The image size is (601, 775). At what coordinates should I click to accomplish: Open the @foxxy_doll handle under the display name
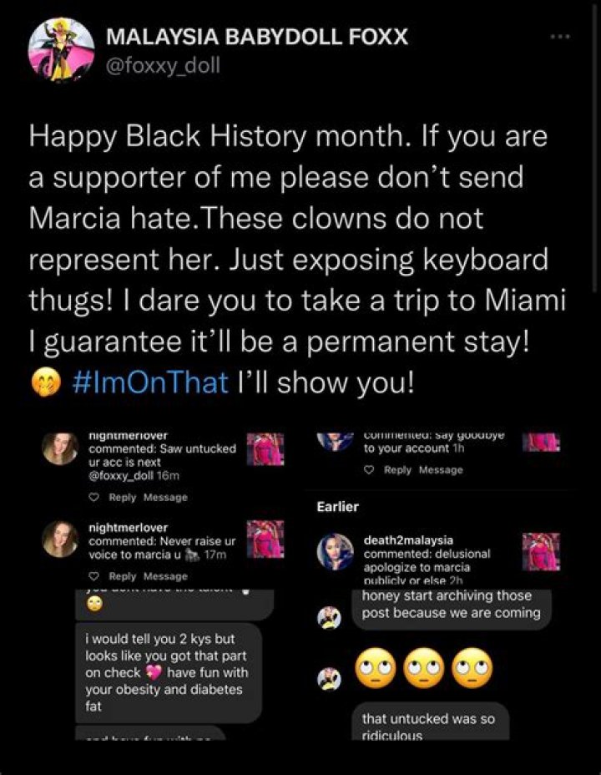162,64
